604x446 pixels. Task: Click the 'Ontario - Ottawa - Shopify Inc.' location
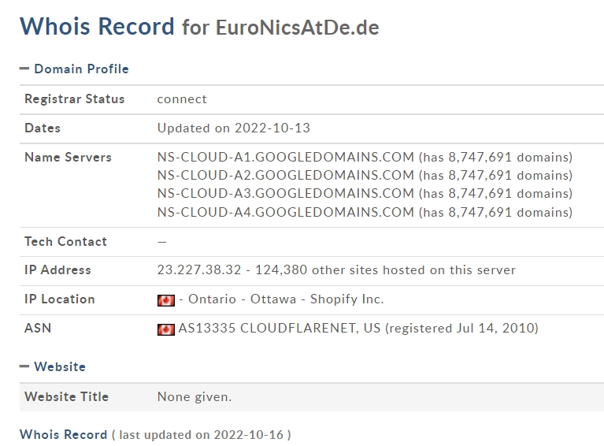point(286,299)
